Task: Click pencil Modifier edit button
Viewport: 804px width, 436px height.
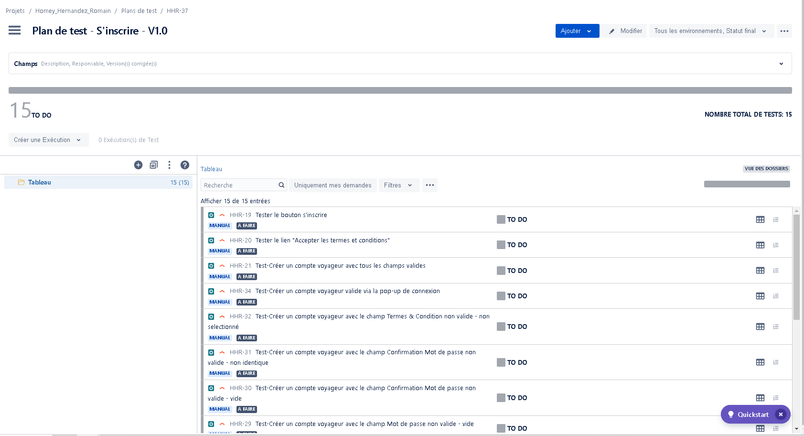Action: pos(624,31)
